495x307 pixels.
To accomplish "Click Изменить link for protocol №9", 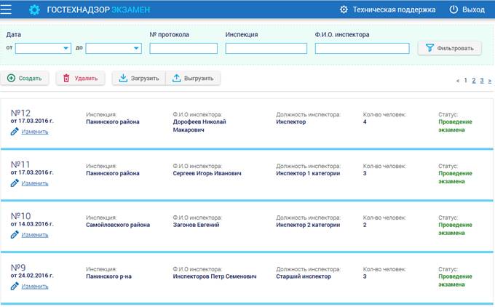I will tap(35, 286).
